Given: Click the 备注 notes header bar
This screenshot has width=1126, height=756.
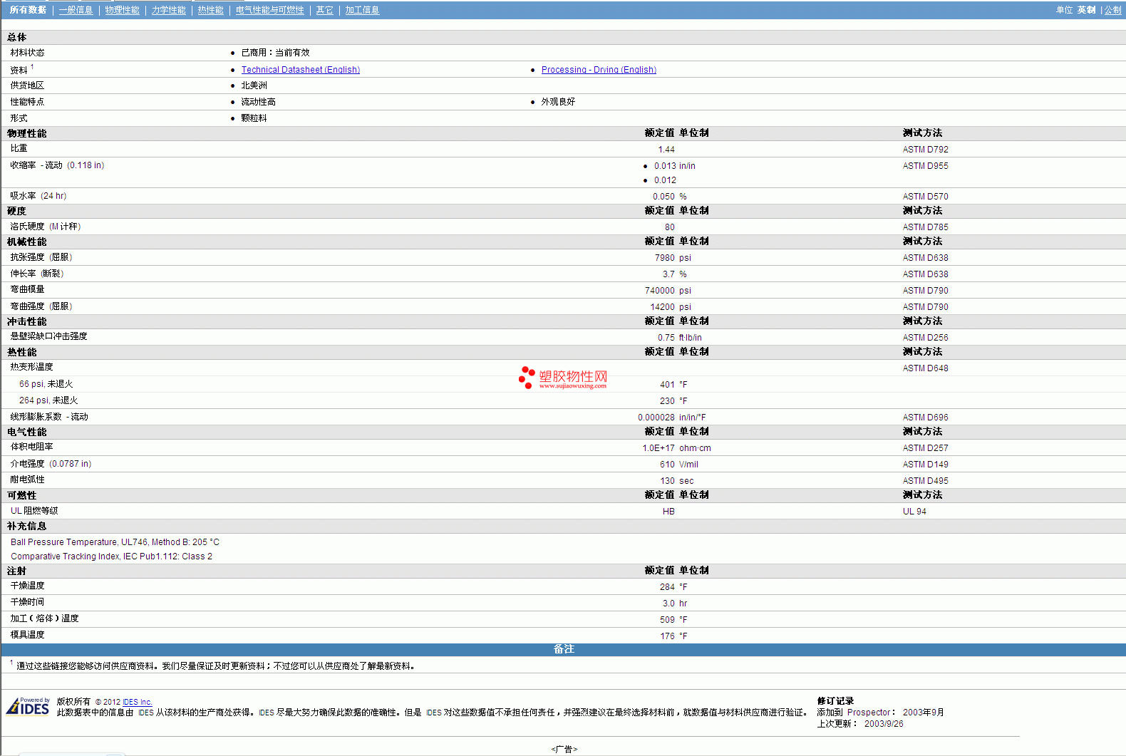Looking at the screenshot, I should tap(563, 649).
